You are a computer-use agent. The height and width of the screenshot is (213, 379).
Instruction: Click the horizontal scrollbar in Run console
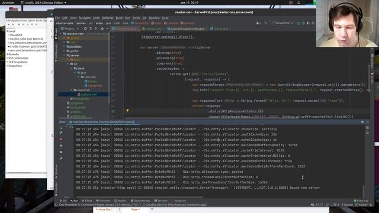pos(140,197)
